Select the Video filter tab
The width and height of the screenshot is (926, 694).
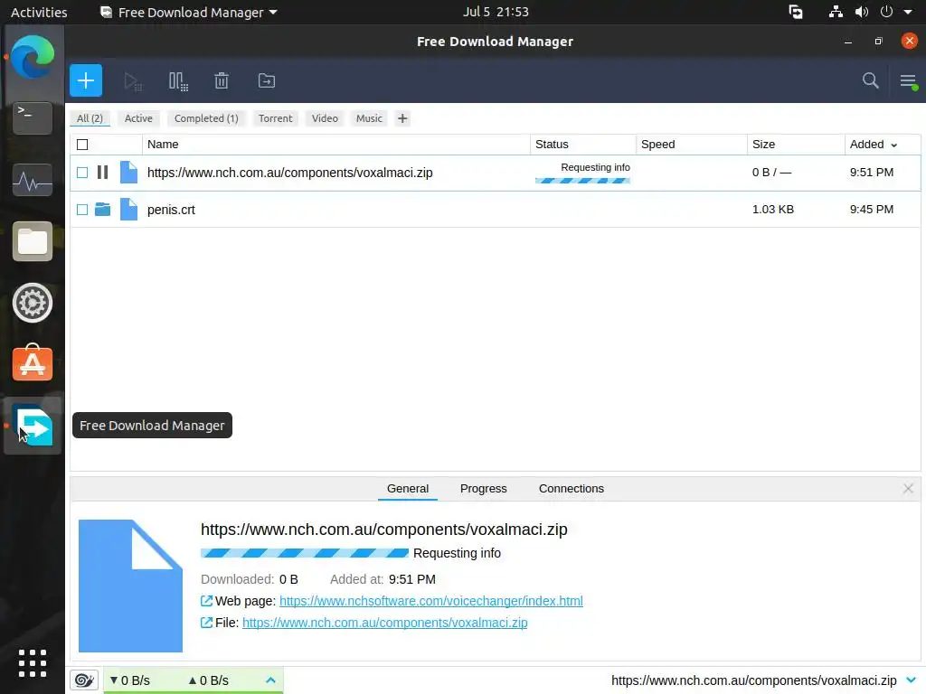[x=325, y=118]
